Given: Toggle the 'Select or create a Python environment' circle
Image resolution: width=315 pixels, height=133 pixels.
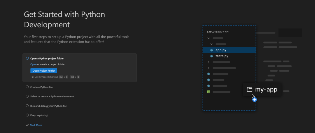Looking at the screenshot, I should click(x=27, y=96).
